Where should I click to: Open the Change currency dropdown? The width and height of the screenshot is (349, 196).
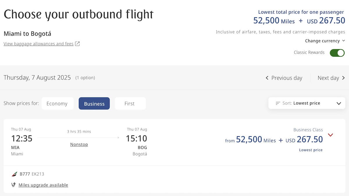coord(325,41)
